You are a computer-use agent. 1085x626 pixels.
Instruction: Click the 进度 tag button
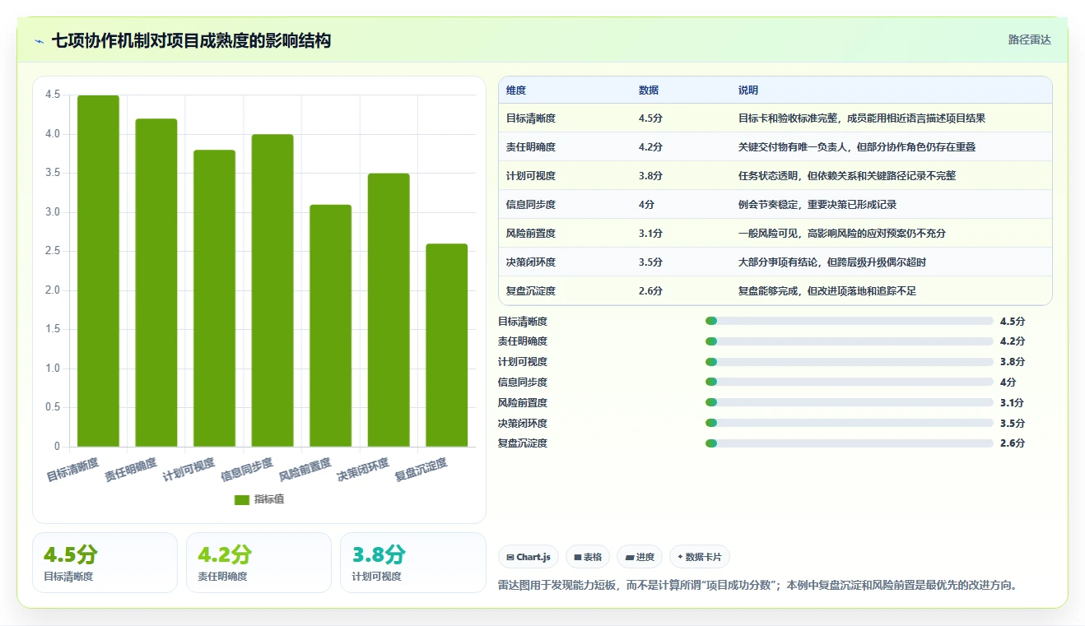click(640, 557)
